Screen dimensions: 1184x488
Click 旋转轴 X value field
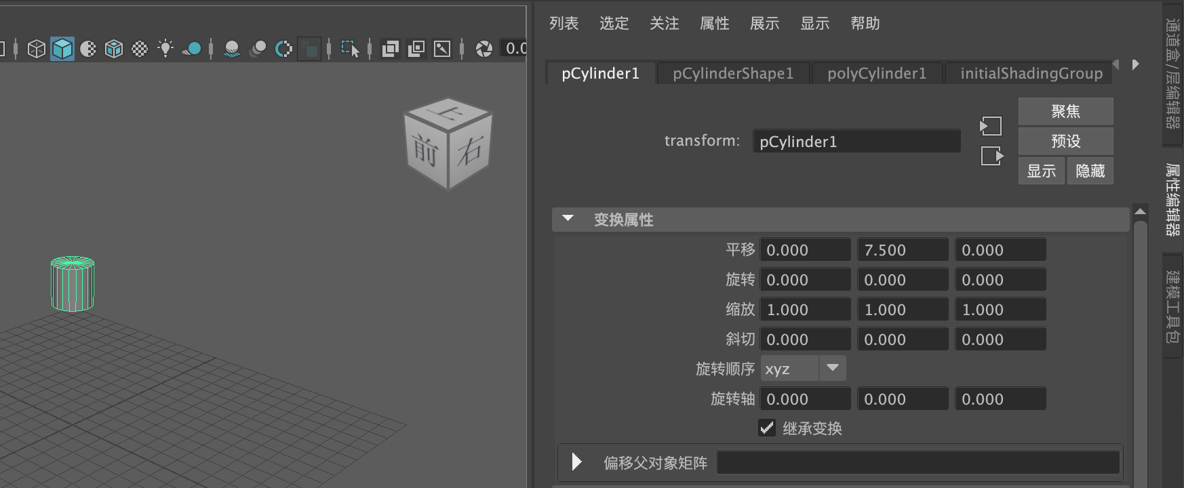pyautogui.click(x=806, y=399)
